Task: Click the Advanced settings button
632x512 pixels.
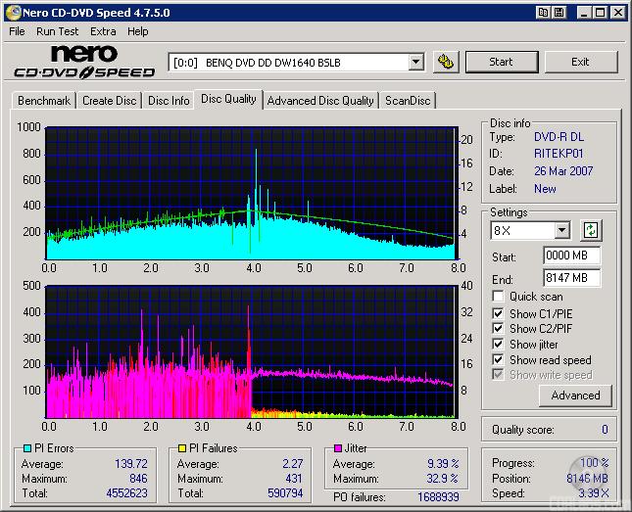Action: click(x=575, y=396)
